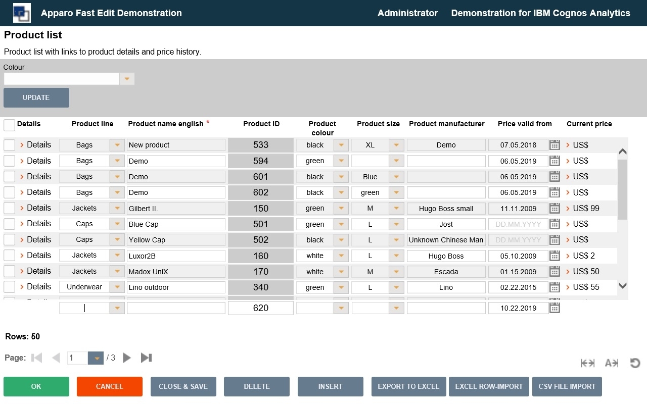
Task: Click EXPORT TO EXCEL button
Action: [408, 386]
